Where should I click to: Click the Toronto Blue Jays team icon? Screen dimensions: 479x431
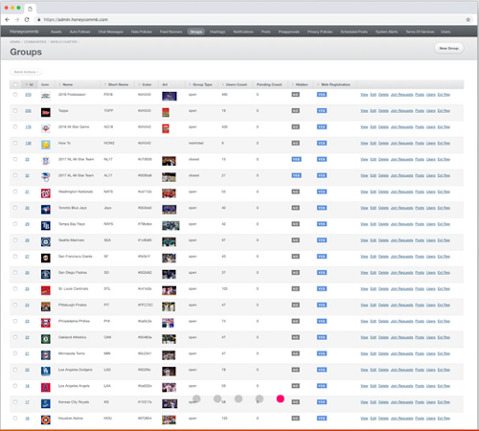coord(46,210)
